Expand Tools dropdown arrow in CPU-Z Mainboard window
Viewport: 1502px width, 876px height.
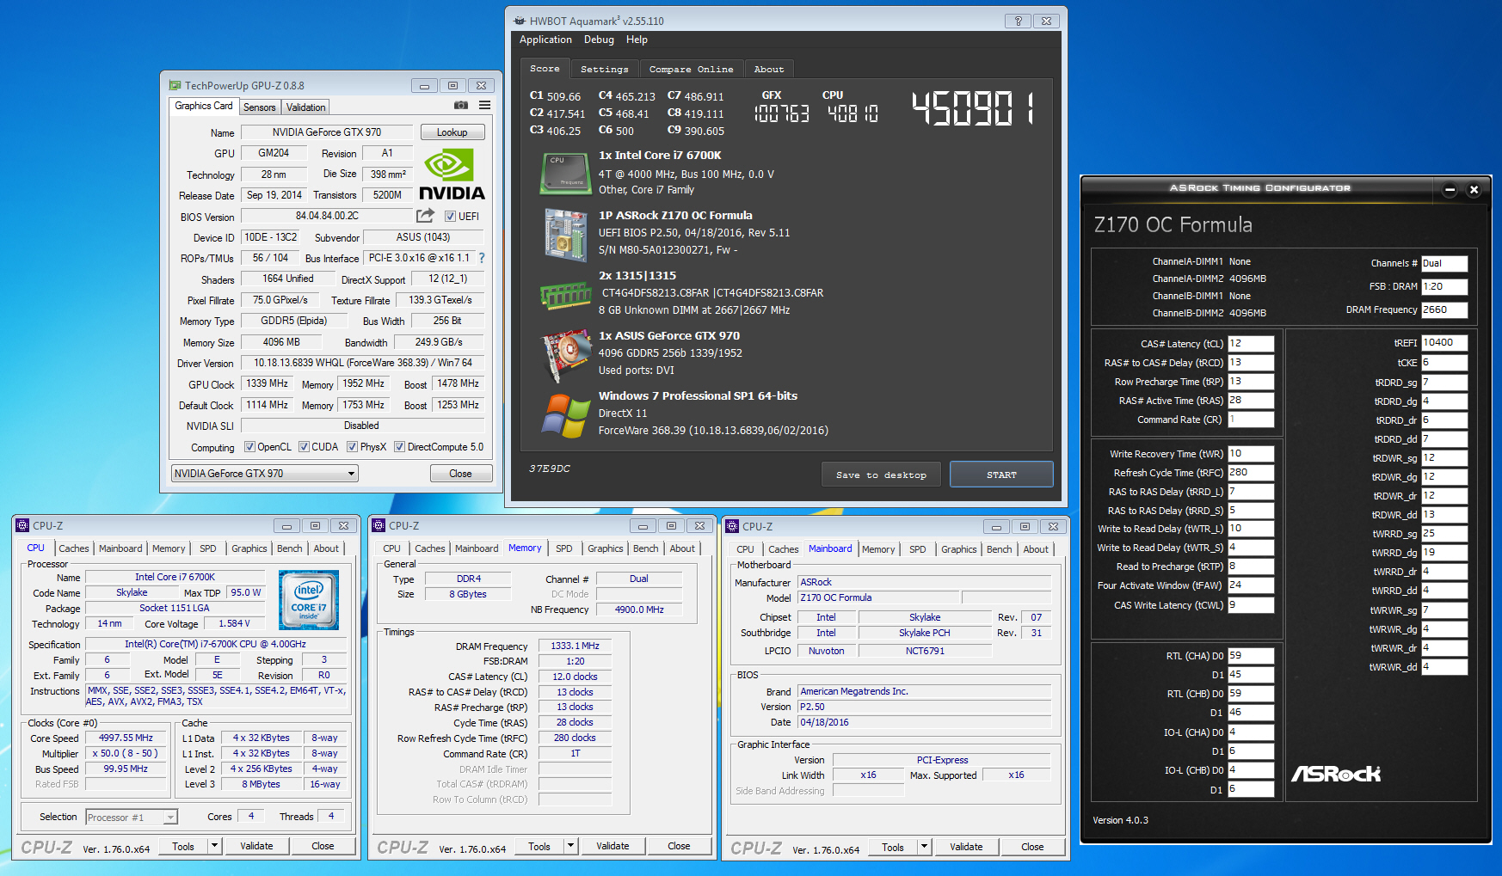click(924, 847)
